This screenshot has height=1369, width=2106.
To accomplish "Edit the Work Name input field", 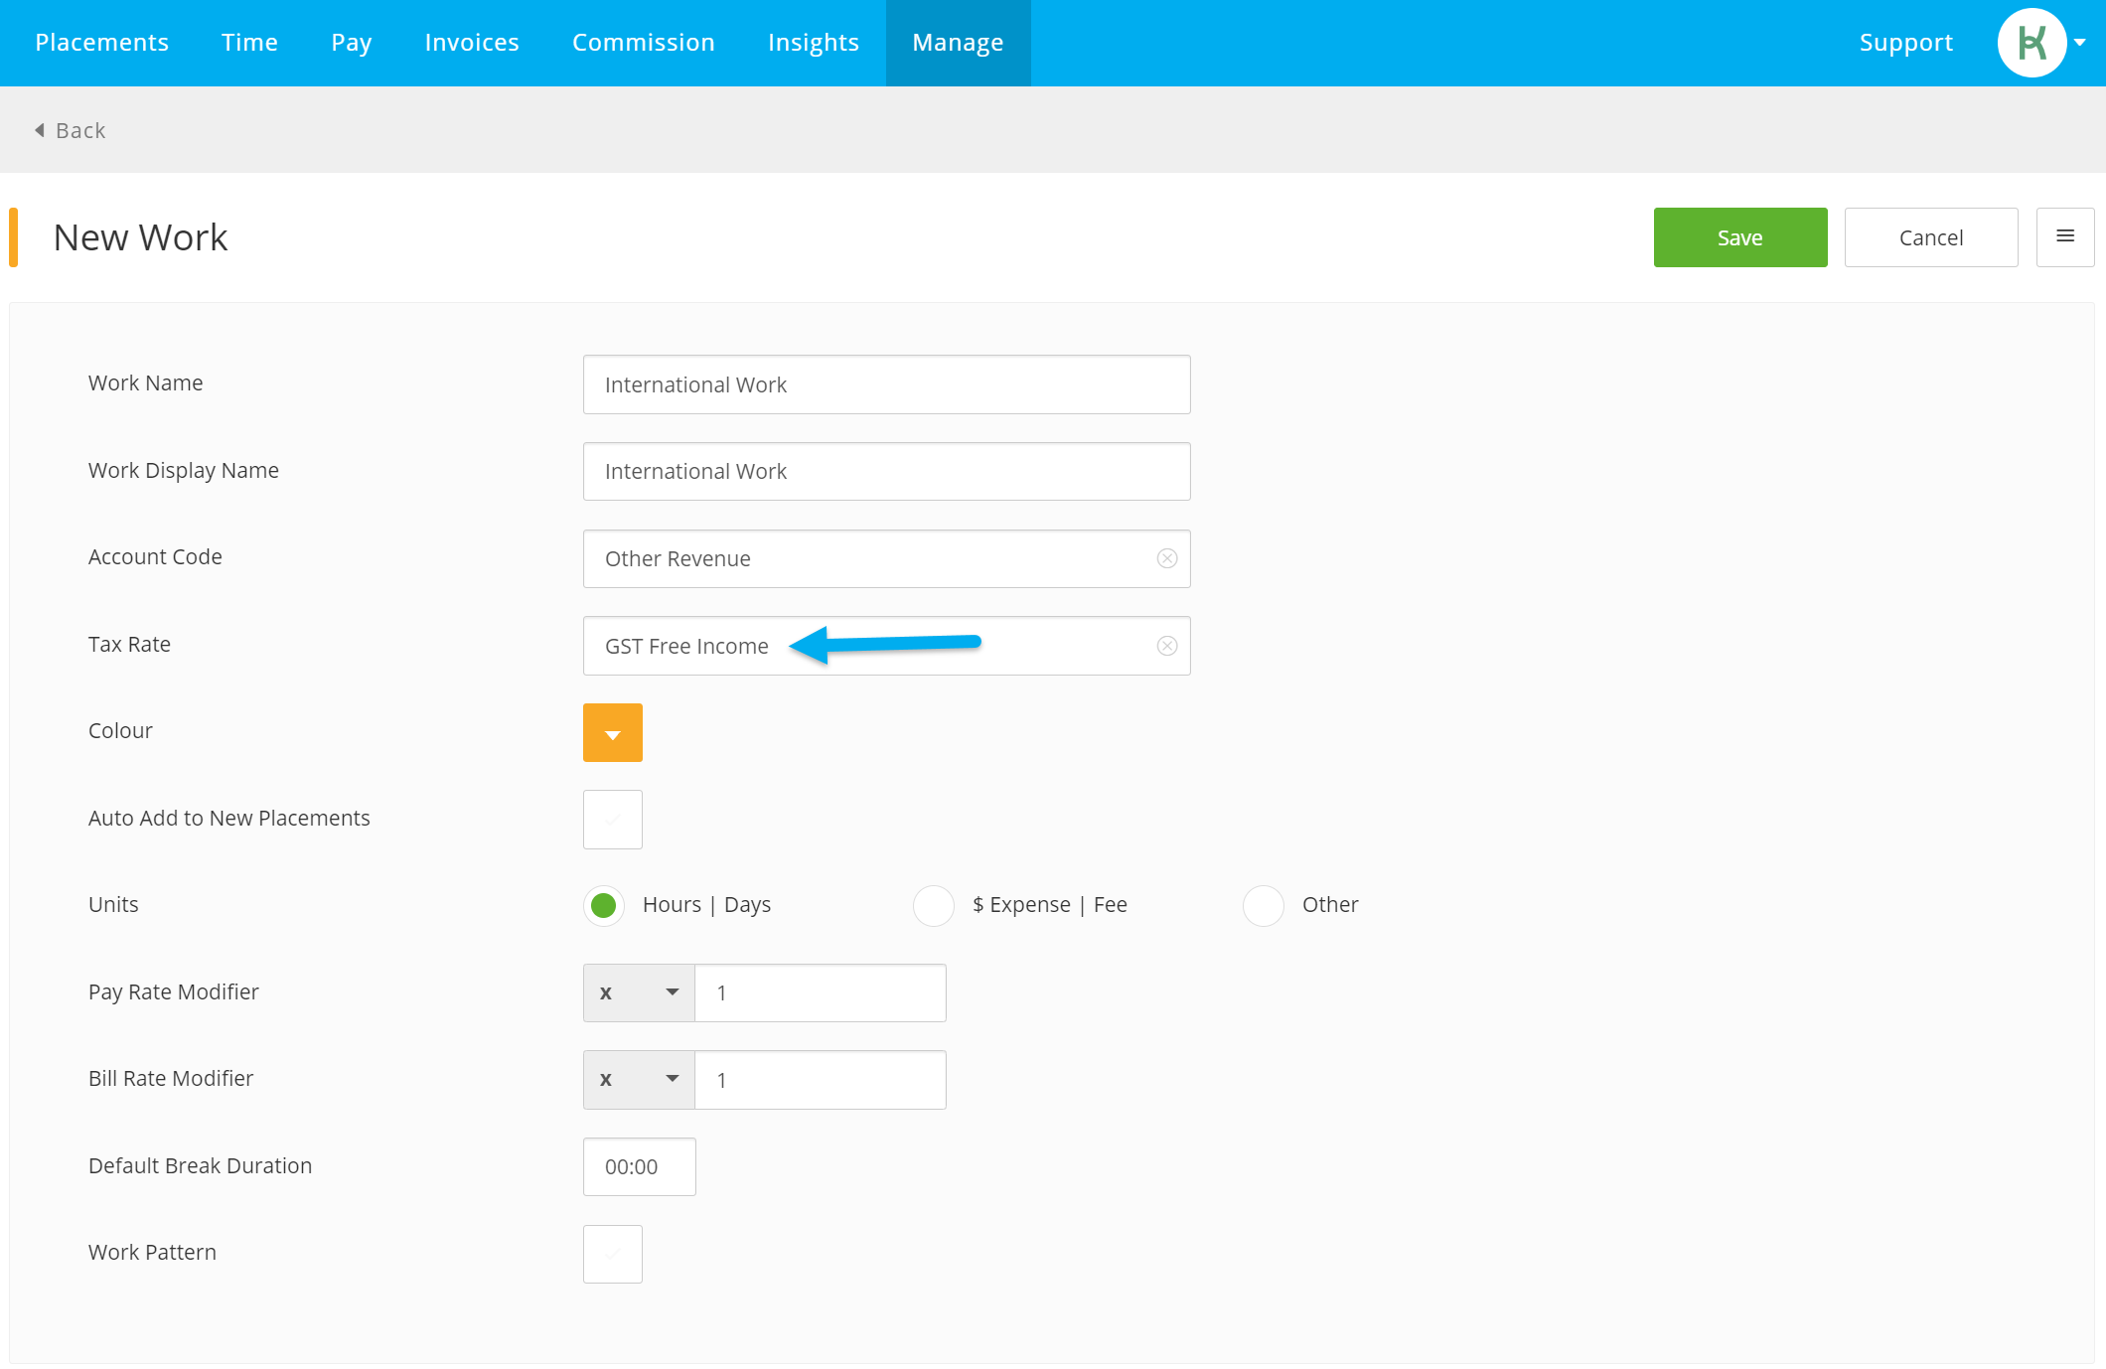I will click(887, 384).
